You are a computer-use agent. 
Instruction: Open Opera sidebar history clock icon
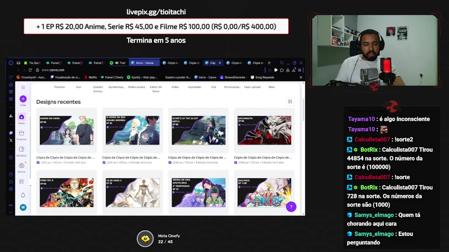[x=11, y=174]
